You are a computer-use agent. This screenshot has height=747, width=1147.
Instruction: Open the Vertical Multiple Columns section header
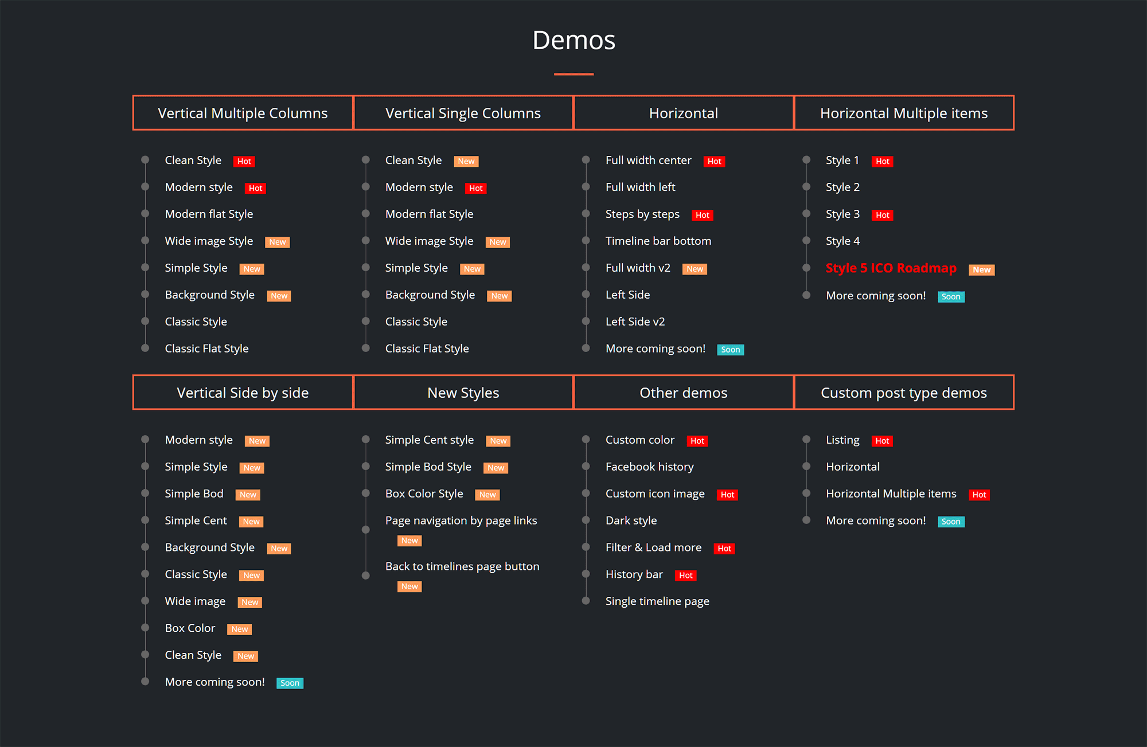[x=242, y=113]
